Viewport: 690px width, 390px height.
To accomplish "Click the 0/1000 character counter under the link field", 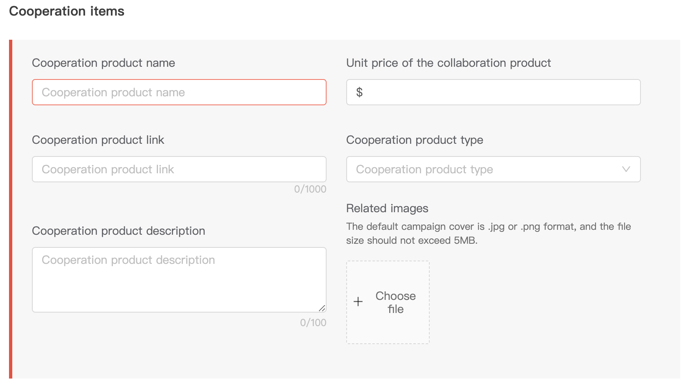I will click(x=310, y=189).
